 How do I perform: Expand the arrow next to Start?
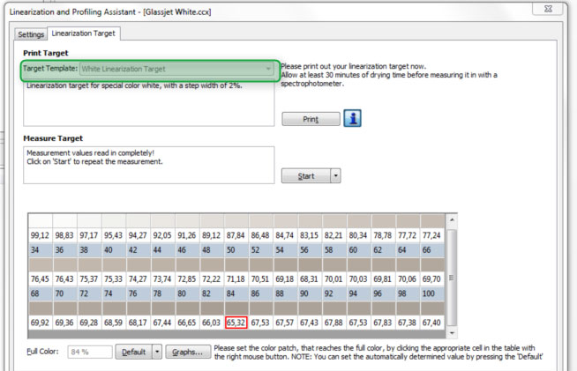click(x=335, y=176)
